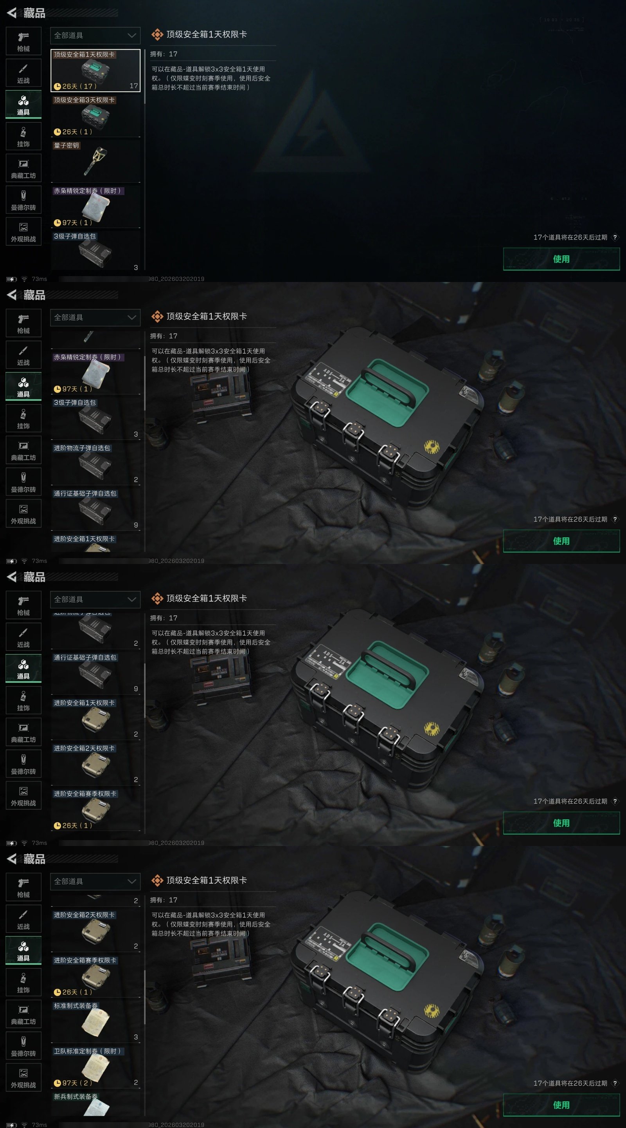Select the 顶级安全箱3天权限卡 item
Screen dimensions: 626x1128
[x=95, y=116]
